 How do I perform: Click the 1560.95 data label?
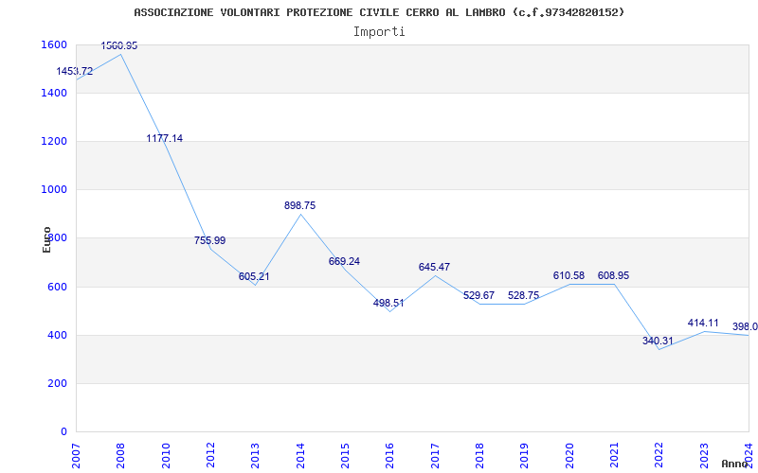(119, 45)
